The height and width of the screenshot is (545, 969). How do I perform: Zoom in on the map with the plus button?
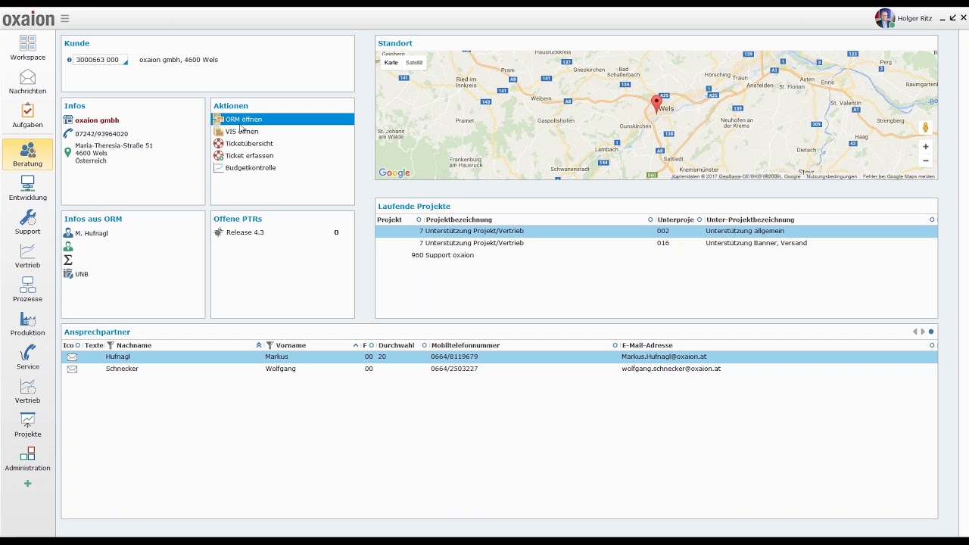click(x=925, y=147)
